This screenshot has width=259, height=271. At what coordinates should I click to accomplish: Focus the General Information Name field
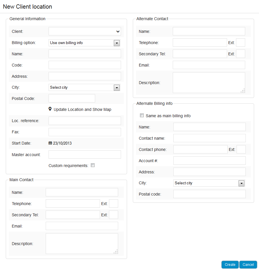click(85, 54)
